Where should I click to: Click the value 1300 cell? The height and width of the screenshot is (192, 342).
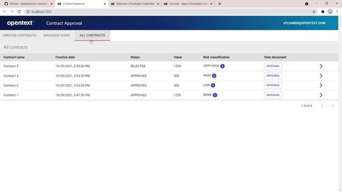click(177, 66)
